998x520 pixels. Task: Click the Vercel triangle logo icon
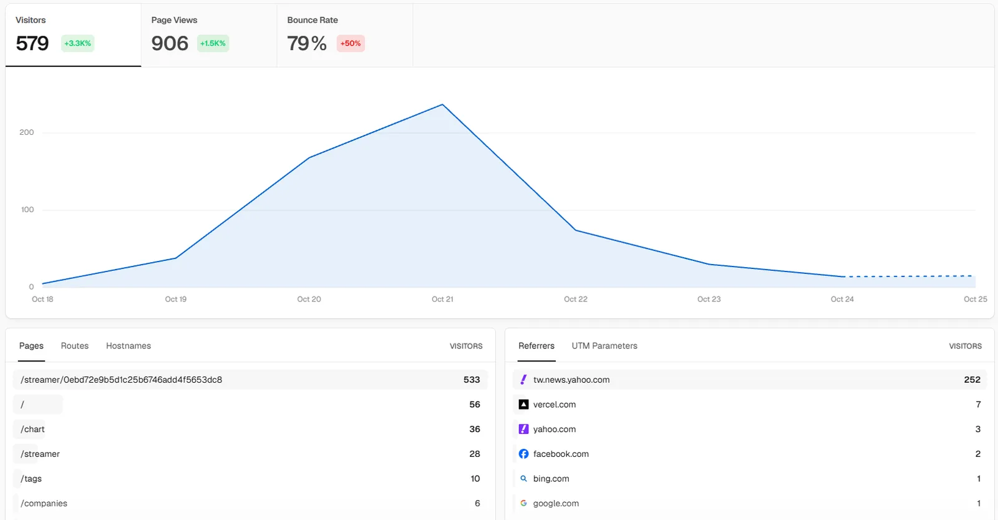(523, 405)
